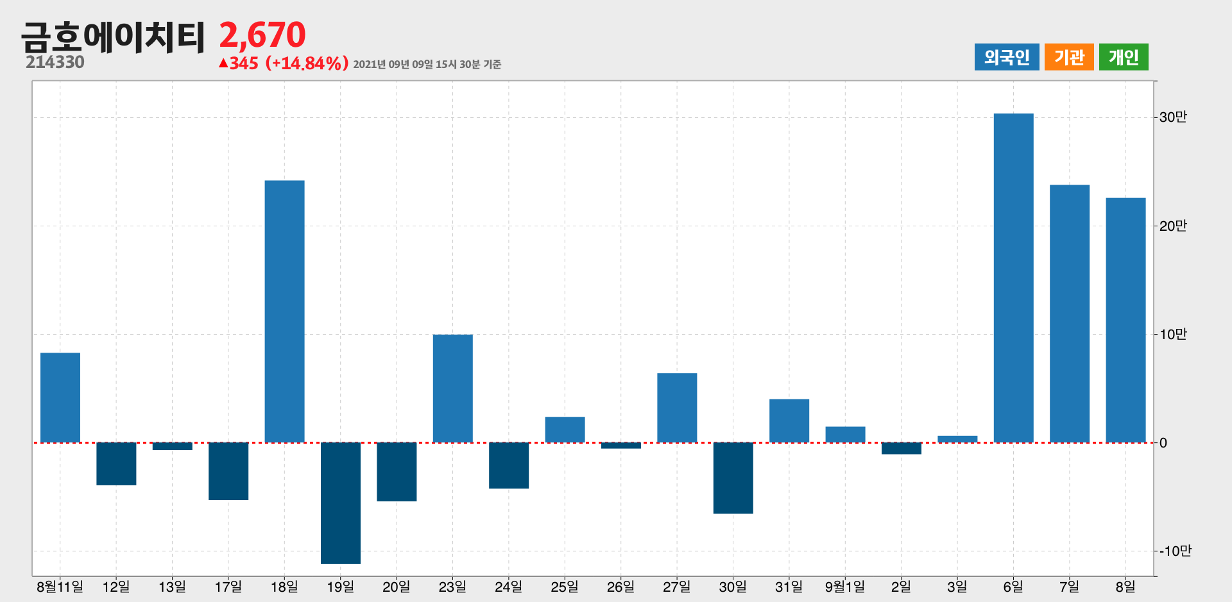Click the 7일 x-axis label
Image resolution: width=1232 pixels, height=602 pixels.
click(x=1070, y=587)
